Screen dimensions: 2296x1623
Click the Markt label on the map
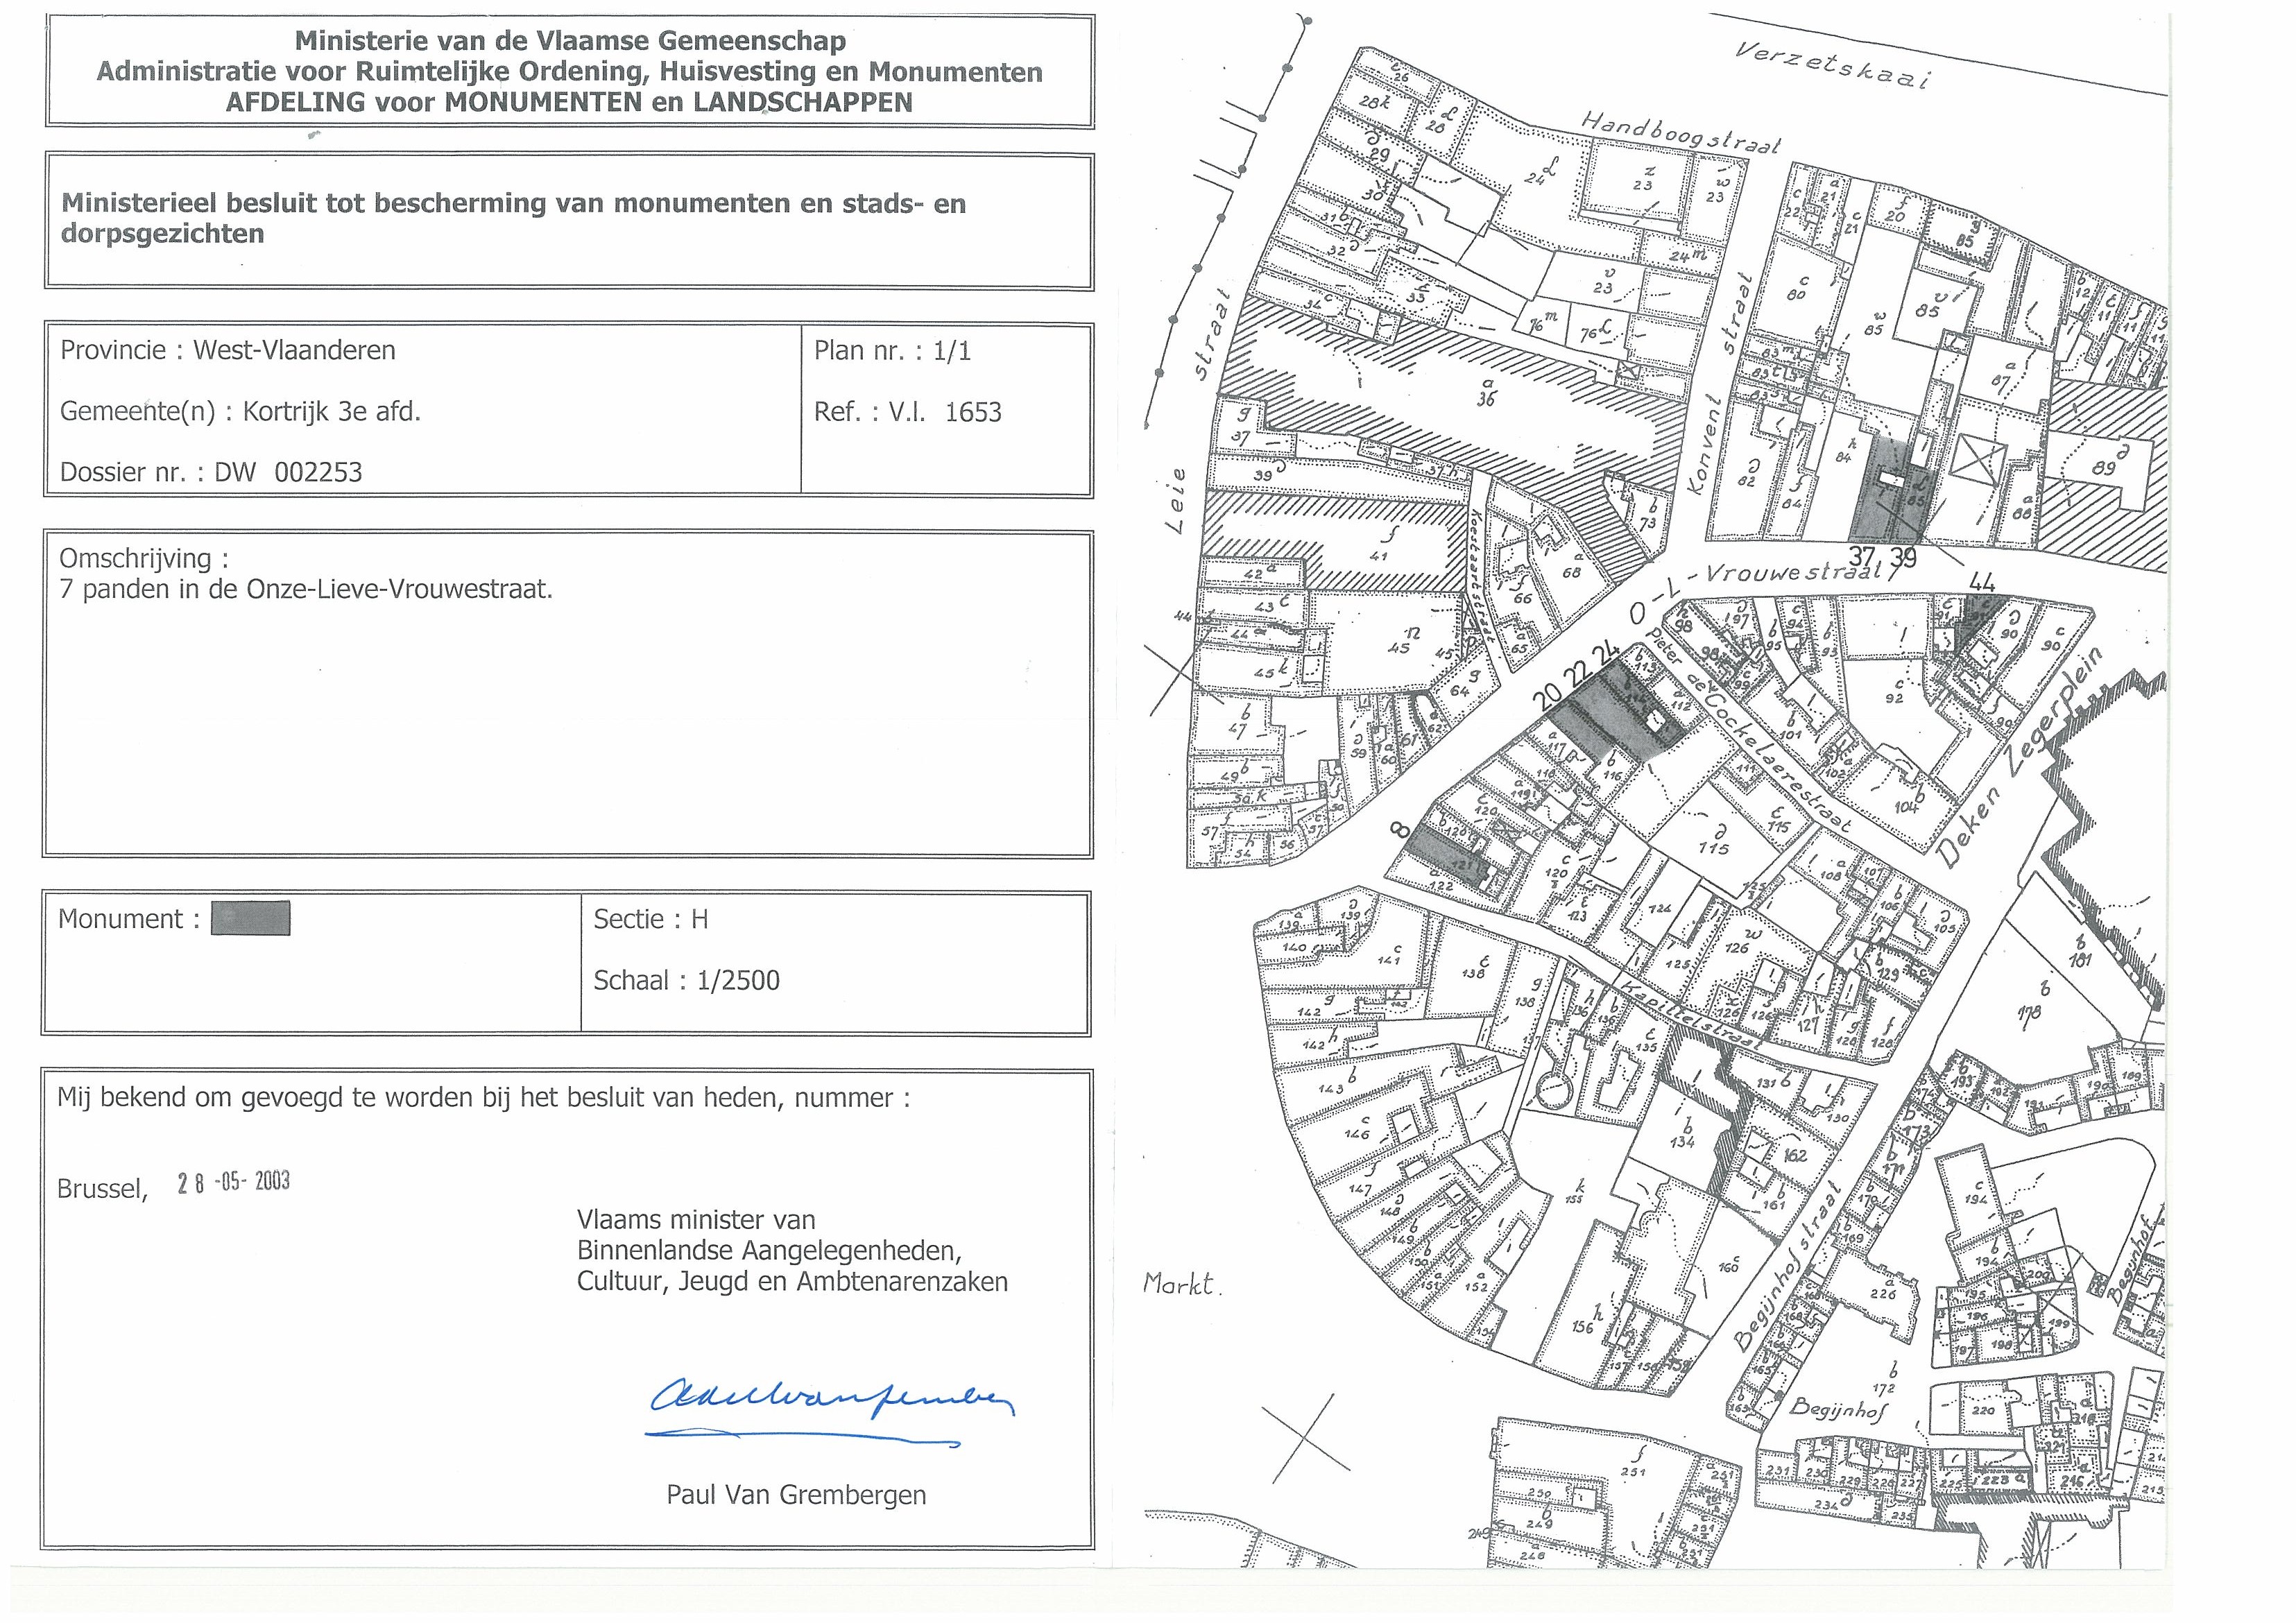[1180, 1284]
